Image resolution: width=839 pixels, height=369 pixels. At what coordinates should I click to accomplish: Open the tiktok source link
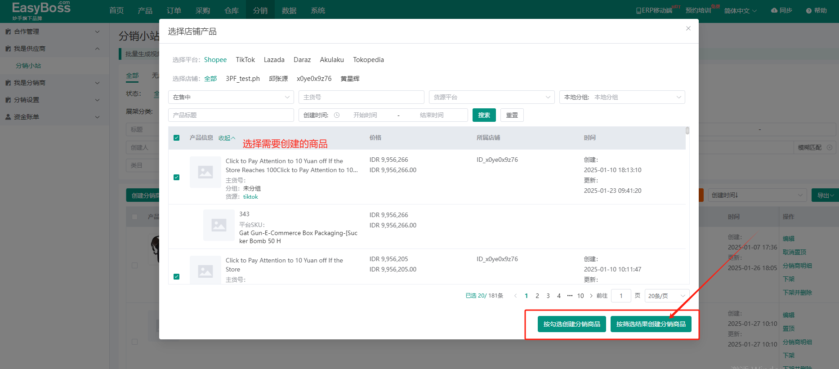click(x=250, y=197)
